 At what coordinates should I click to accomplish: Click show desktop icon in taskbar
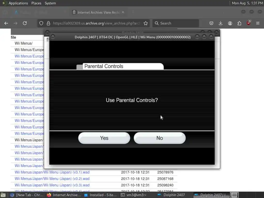[3, 195]
